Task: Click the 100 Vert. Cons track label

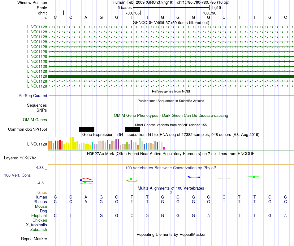Action: click(x=17, y=175)
